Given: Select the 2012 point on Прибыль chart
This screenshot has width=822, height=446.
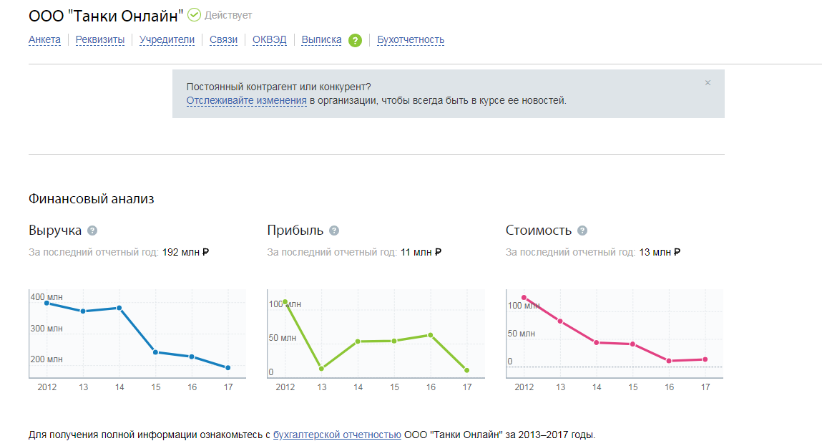Looking at the screenshot, I should [285, 302].
